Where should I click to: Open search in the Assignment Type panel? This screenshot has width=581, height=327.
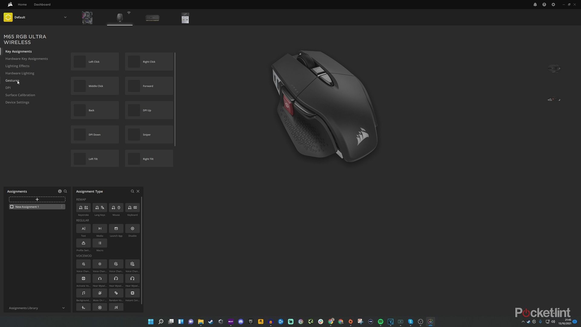pyautogui.click(x=132, y=191)
